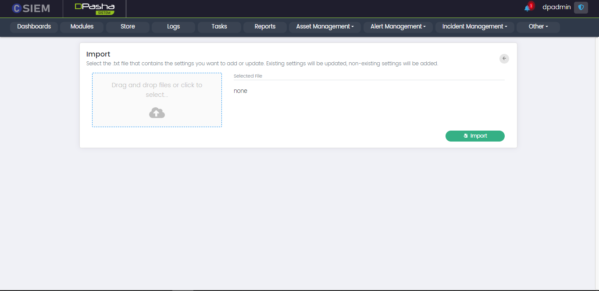Click the cloud upload icon
Viewport: 599px width, 291px height.
pyautogui.click(x=157, y=113)
